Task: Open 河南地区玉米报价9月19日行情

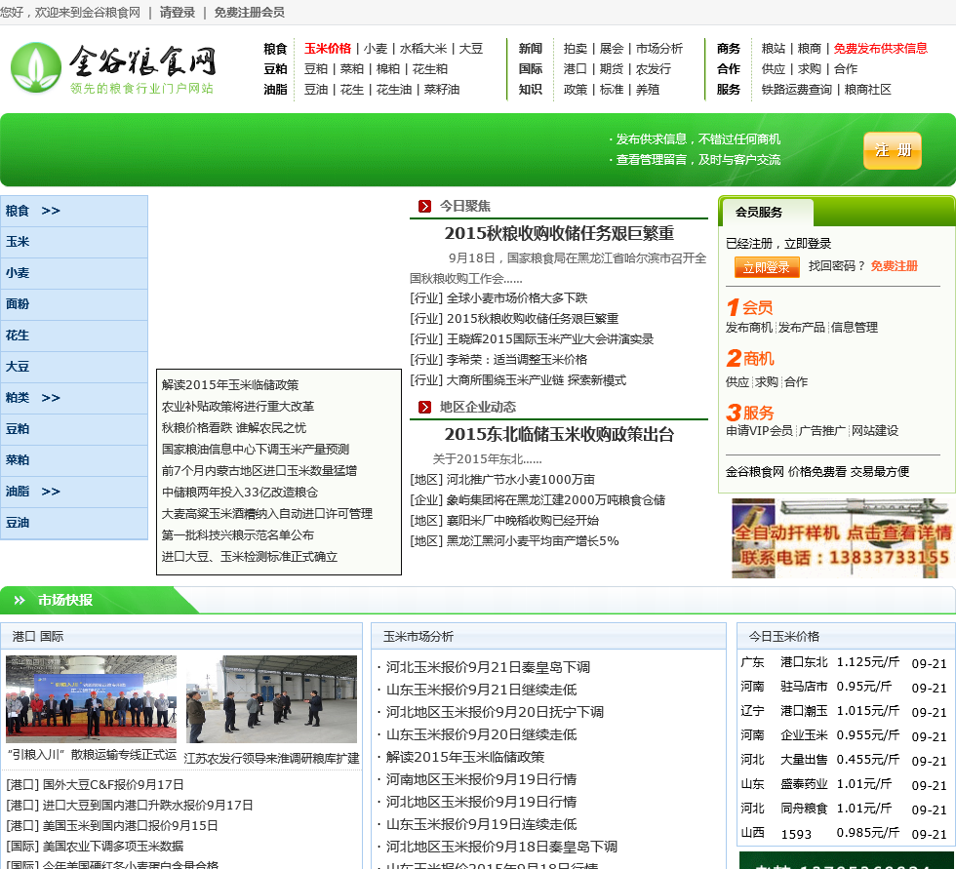Action: click(481, 779)
